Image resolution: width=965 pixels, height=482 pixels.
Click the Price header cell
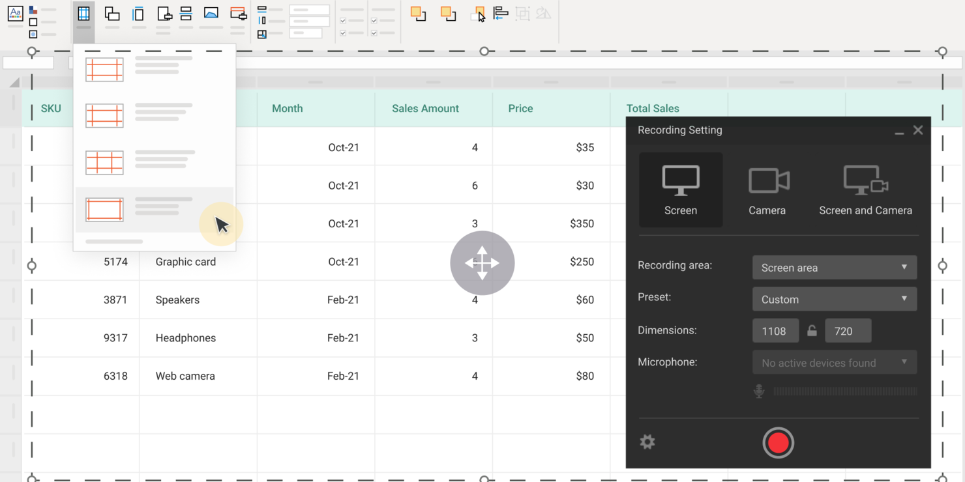pos(552,109)
